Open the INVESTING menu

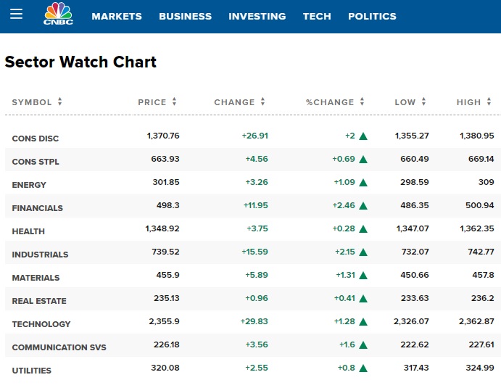[257, 16]
